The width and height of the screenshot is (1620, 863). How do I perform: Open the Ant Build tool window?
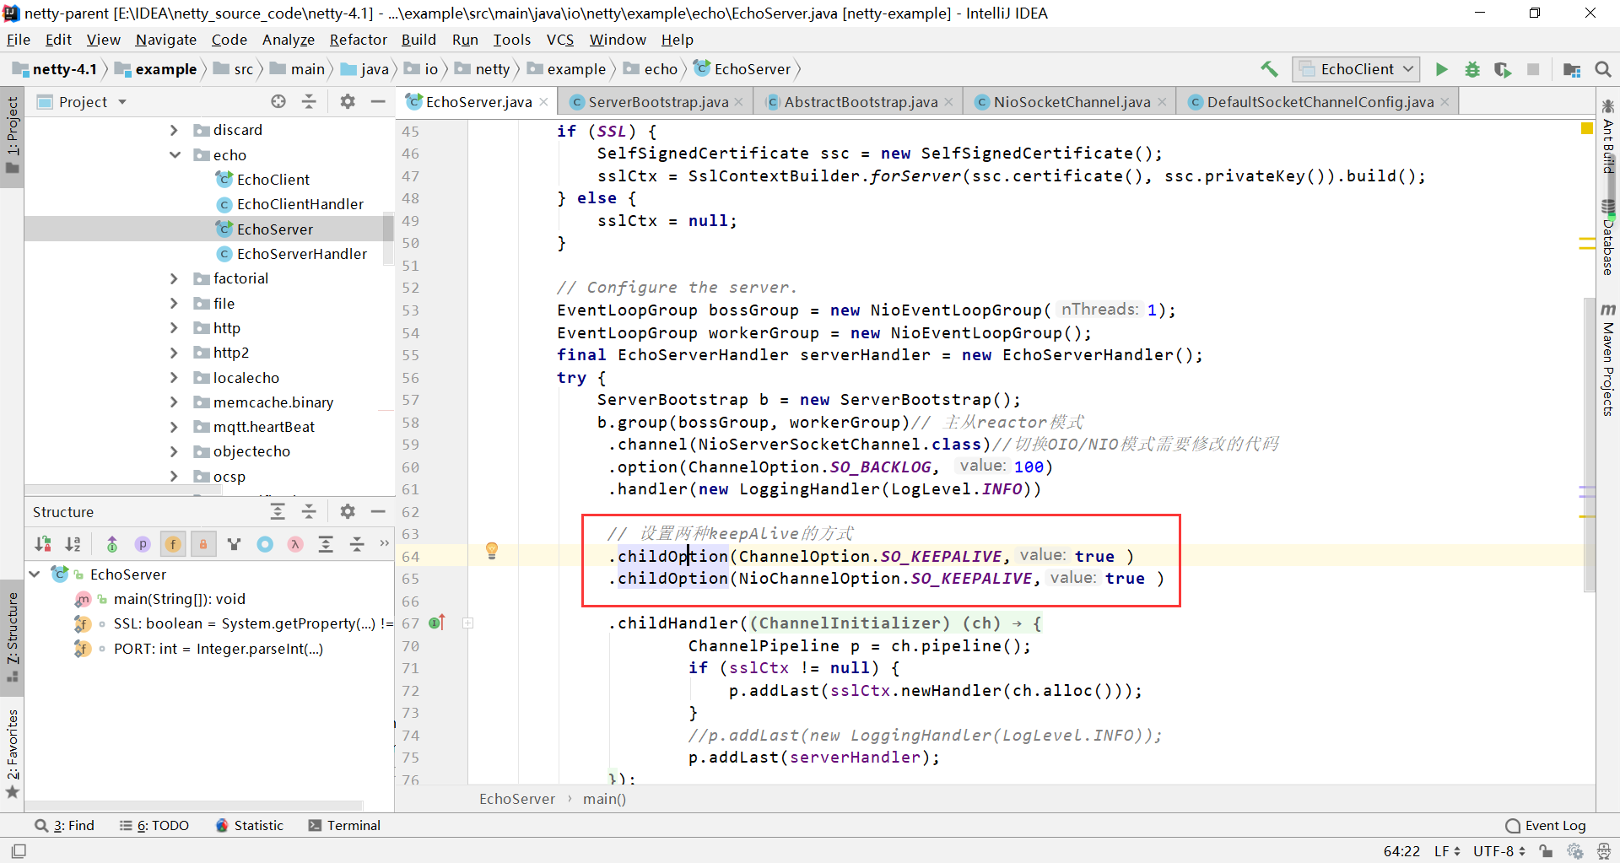[1608, 135]
